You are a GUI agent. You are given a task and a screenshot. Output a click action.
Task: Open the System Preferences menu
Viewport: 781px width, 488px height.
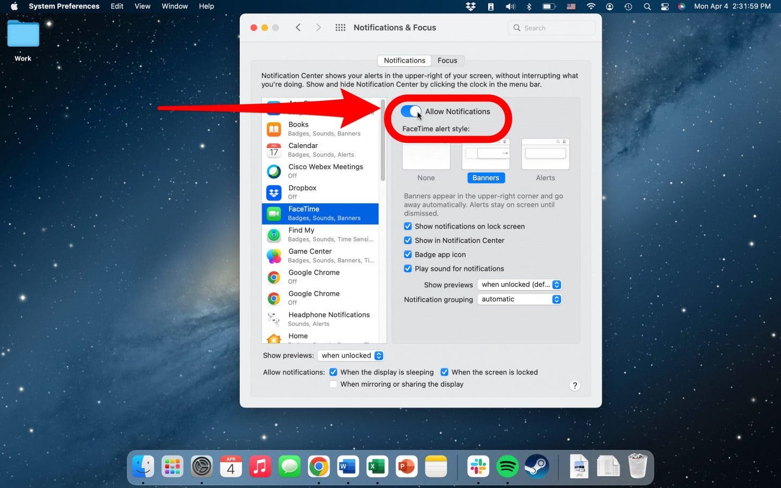(x=64, y=6)
